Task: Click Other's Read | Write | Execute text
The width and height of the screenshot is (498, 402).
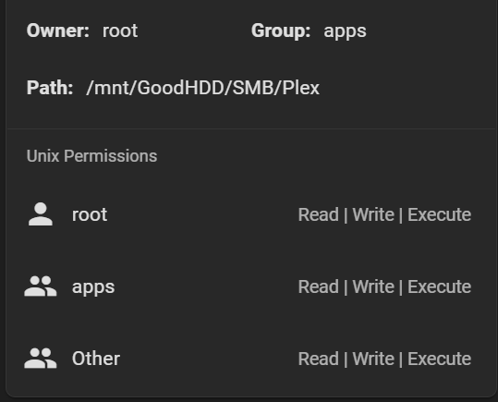Action: pos(384,359)
